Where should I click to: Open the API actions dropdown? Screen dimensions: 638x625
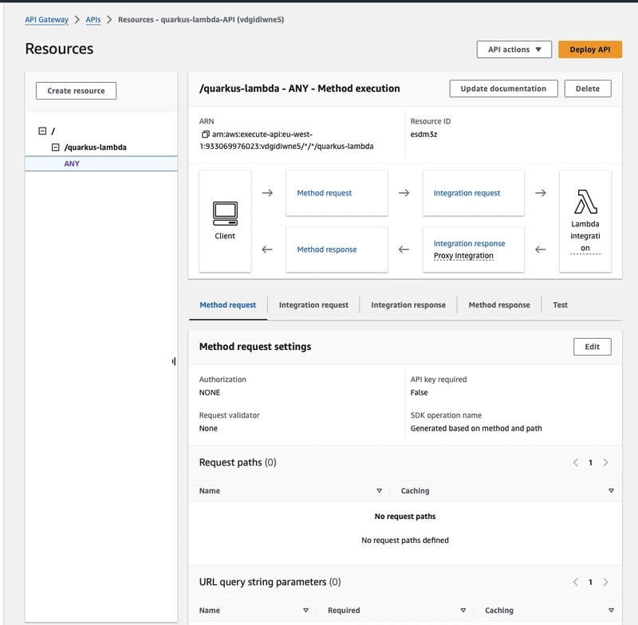[x=514, y=49]
